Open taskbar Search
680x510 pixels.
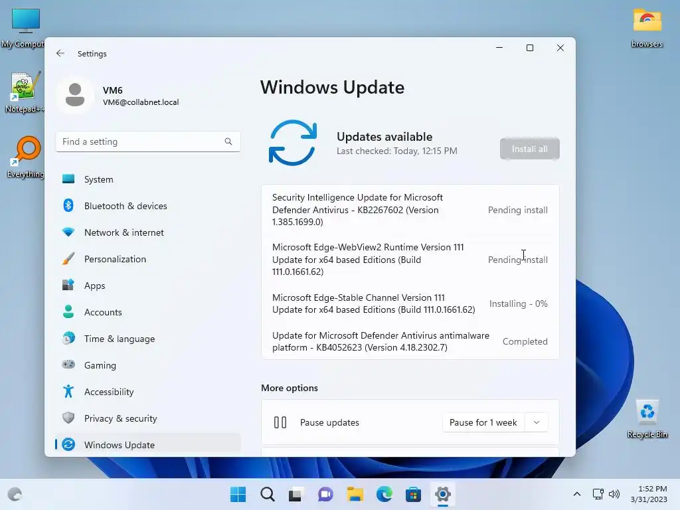[x=267, y=494]
